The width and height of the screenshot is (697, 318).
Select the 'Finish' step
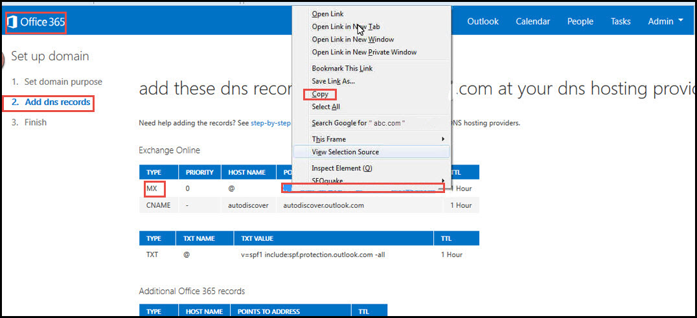pyautogui.click(x=35, y=122)
